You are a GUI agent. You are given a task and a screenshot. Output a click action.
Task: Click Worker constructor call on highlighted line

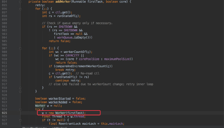click(61, 113)
